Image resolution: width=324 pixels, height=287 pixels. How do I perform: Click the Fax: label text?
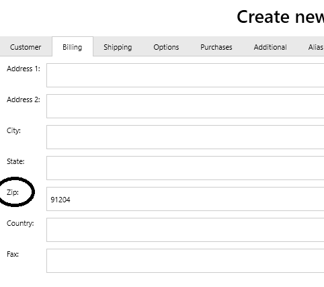pyautogui.click(x=13, y=254)
